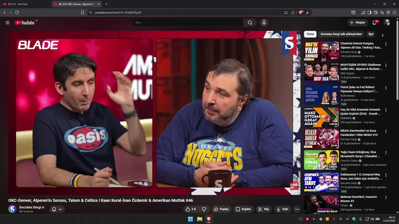Open options menu for Yağız Kaan video
The height and width of the screenshot is (224, 399).
click(x=386, y=153)
